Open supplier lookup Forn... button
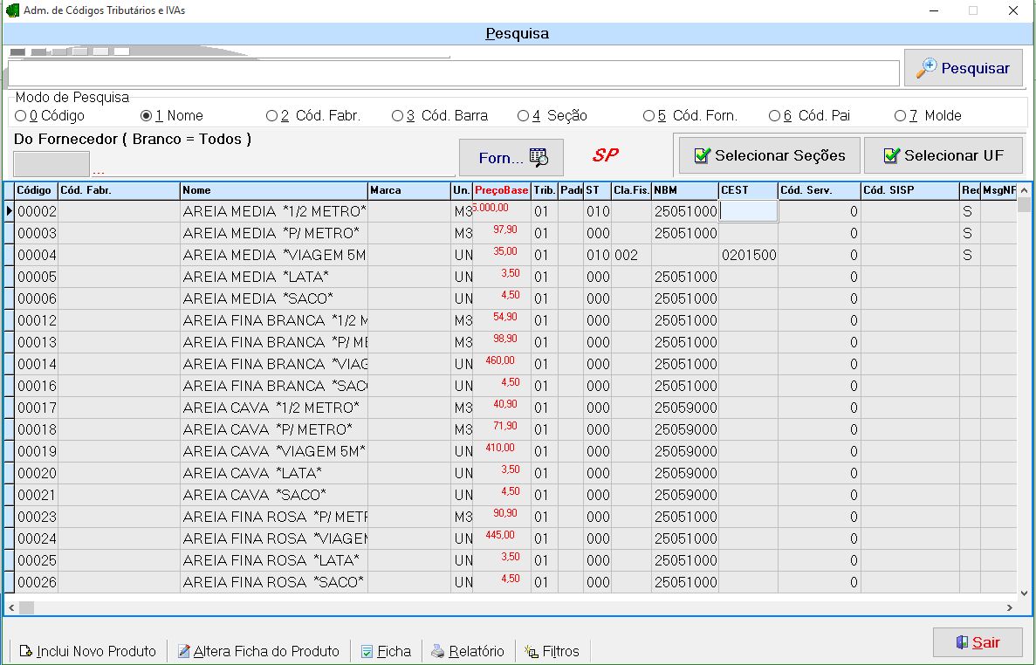Screen dimensions: 1036x665 [511, 158]
